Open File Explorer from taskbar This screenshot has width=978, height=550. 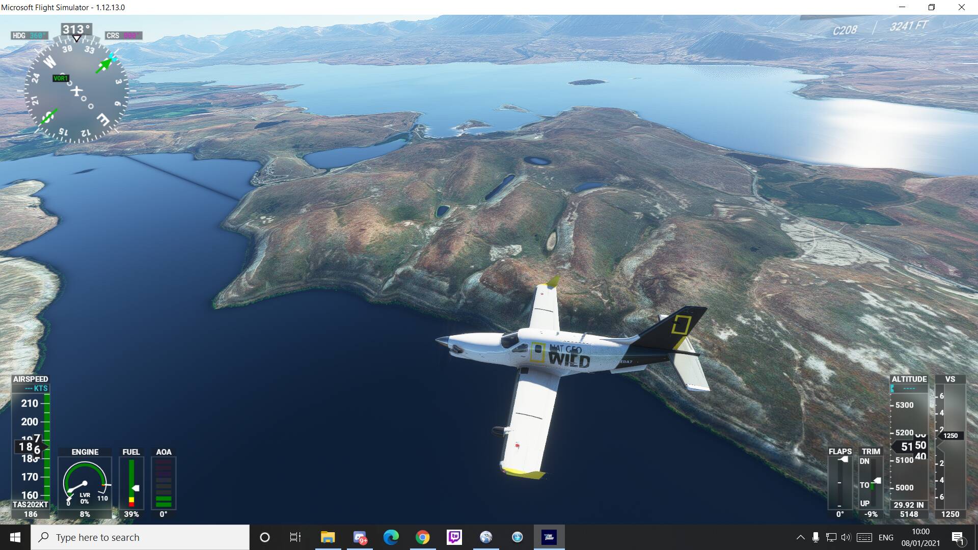point(328,537)
